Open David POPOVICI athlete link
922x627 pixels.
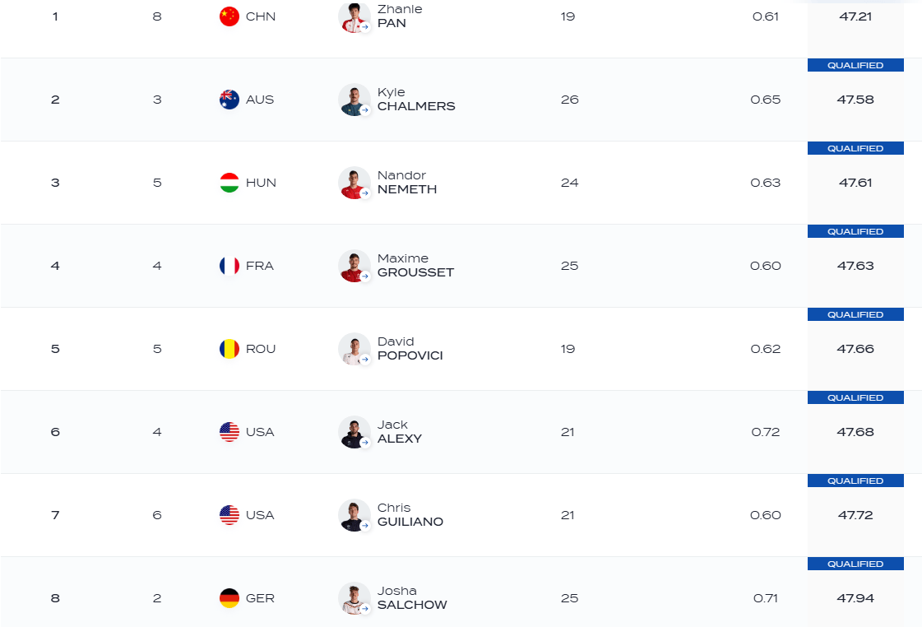point(410,349)
